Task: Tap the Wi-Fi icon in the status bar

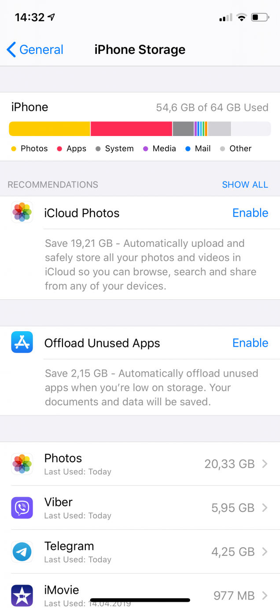Action: point(242,17)
